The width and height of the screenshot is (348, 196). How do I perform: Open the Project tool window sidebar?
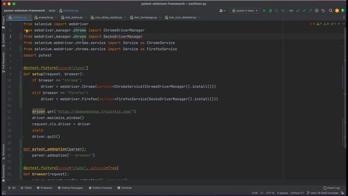click(3, 22)
